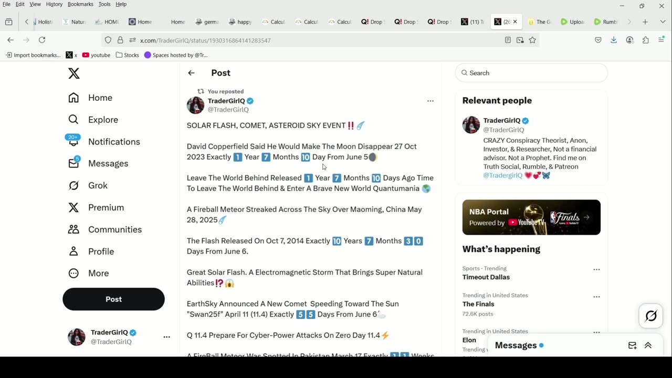Screen dimensions: 672x378
Task: Toggle reader view in the address bar
Action: (x=508, y=40)
